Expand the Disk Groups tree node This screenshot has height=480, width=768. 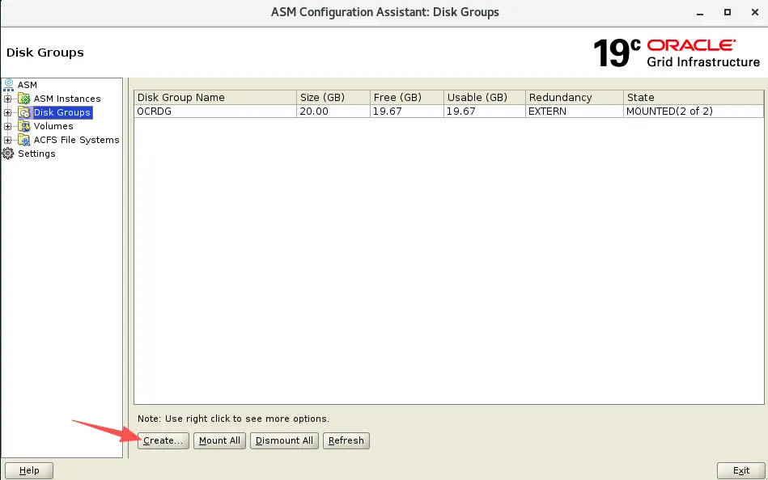tap(7, 112)
